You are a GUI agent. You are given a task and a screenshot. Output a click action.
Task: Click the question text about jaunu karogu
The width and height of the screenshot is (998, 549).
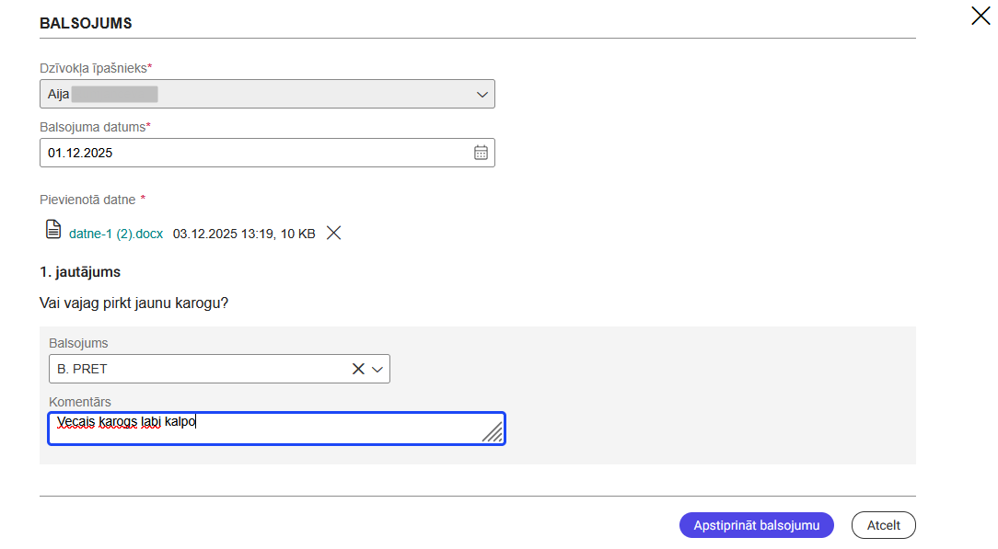(134, 303)
